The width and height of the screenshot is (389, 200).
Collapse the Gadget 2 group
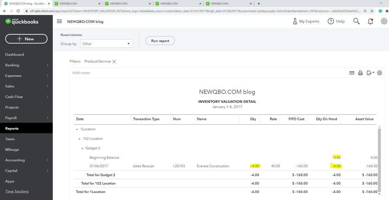(x=82, y=149)
